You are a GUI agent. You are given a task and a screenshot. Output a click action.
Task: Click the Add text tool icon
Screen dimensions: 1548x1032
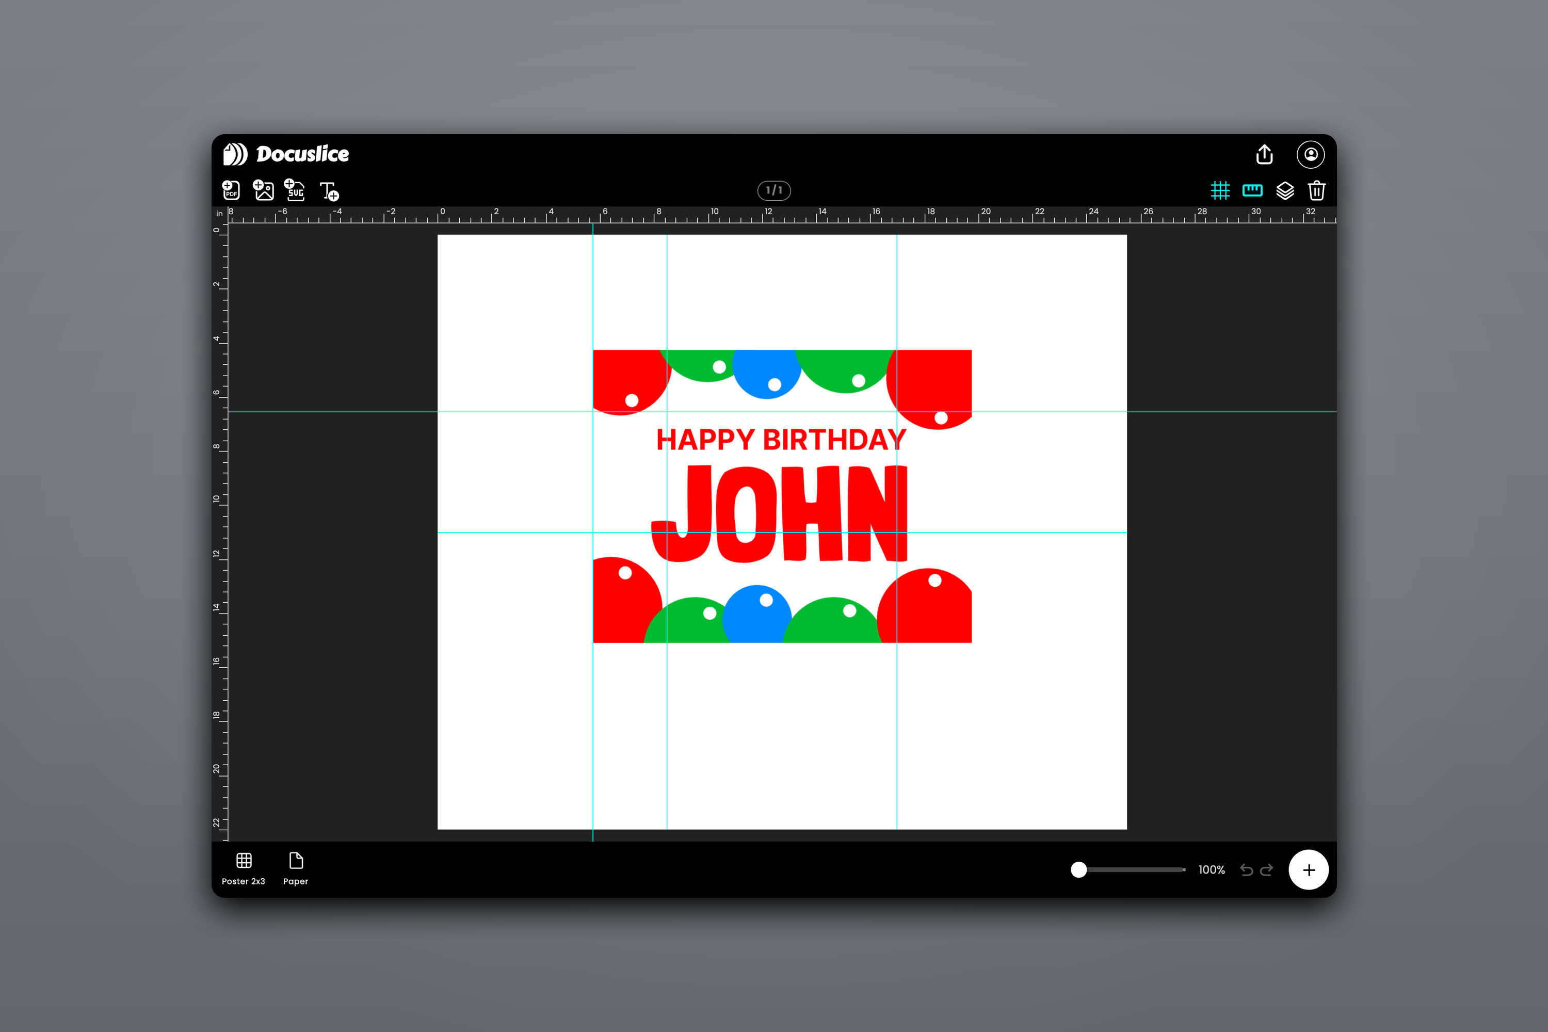[x=329, y=191]
